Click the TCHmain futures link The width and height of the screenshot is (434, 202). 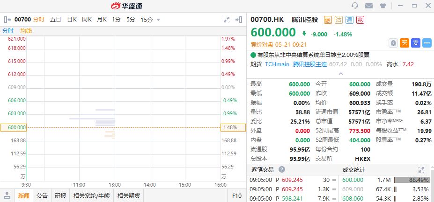point(277,64)
